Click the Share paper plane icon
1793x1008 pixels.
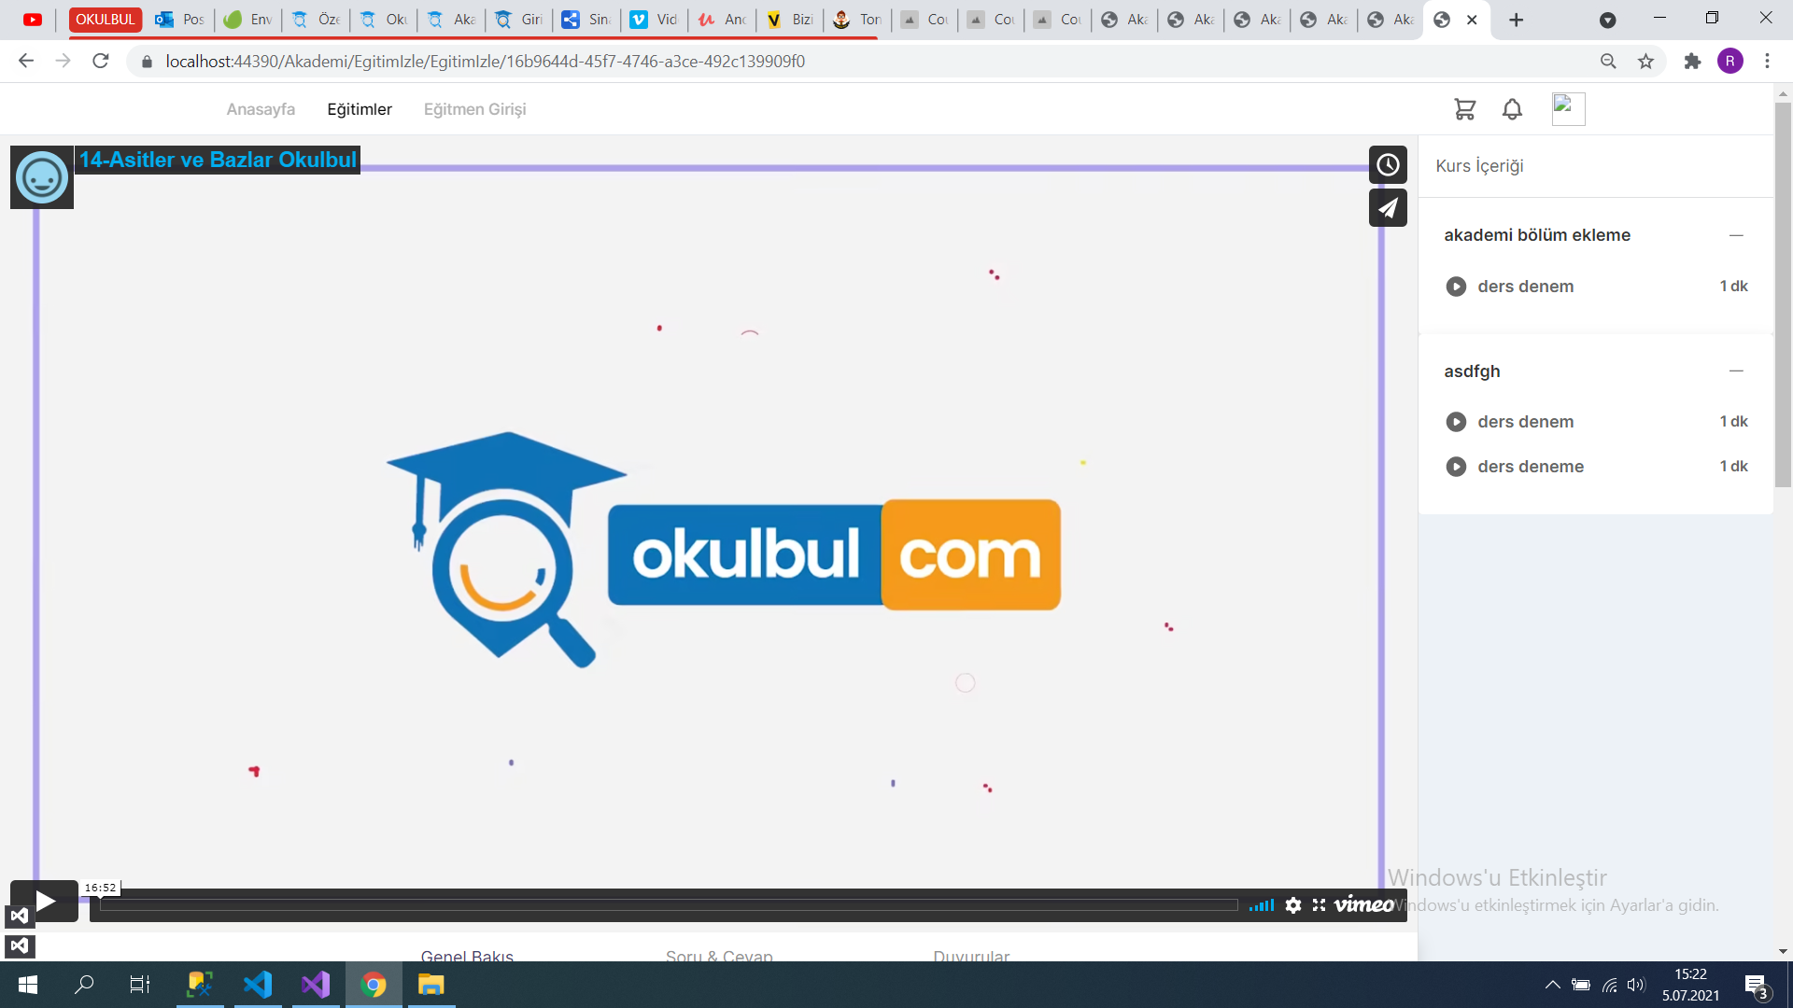click(1388, 207)
